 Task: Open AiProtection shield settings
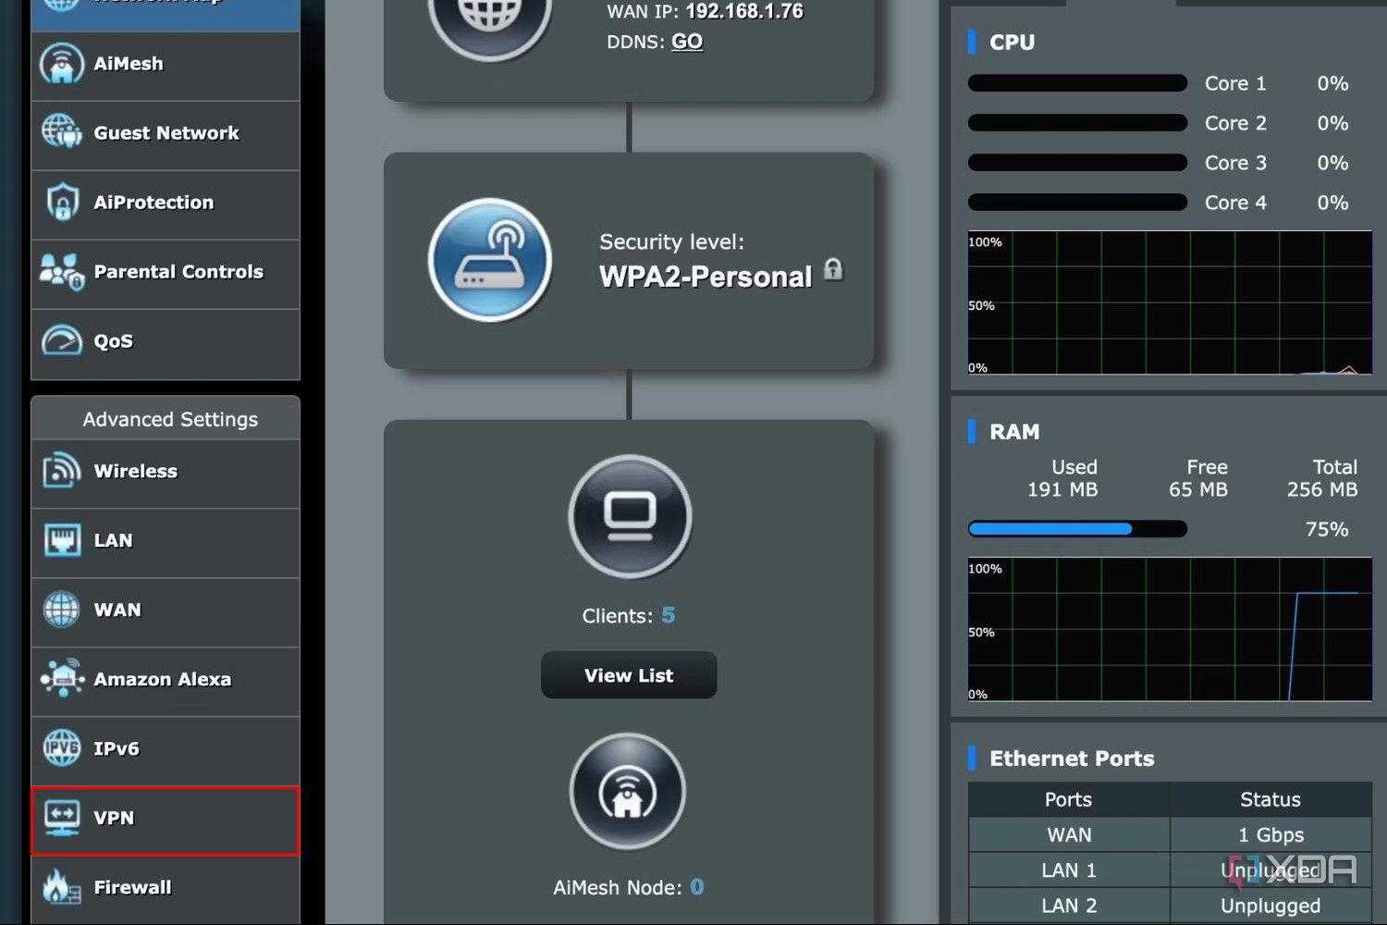(59, 203)
